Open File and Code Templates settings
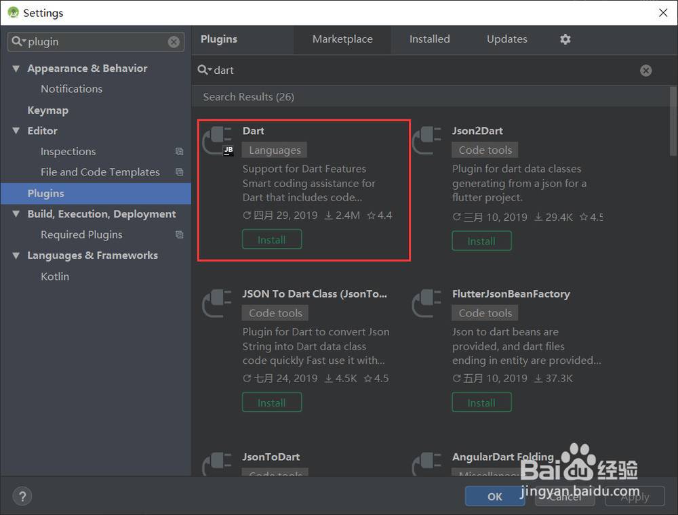This screenshot has width=678, height=515. coord(96,172)
